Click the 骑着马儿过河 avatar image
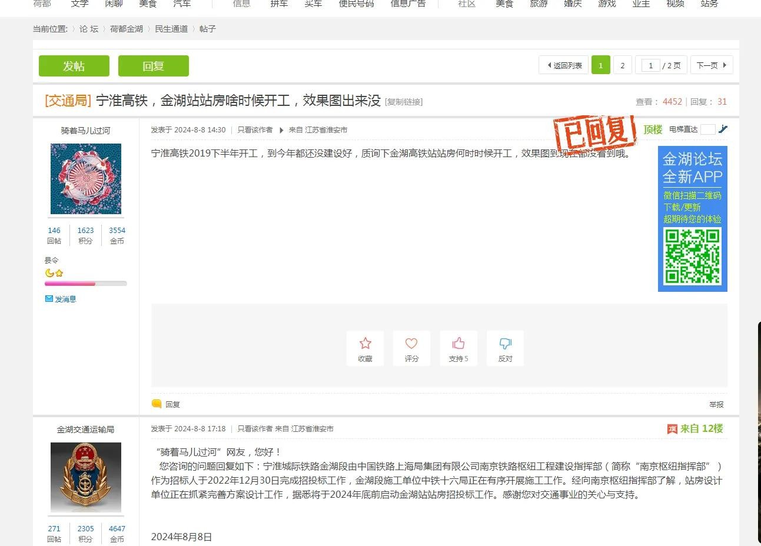 86,179
